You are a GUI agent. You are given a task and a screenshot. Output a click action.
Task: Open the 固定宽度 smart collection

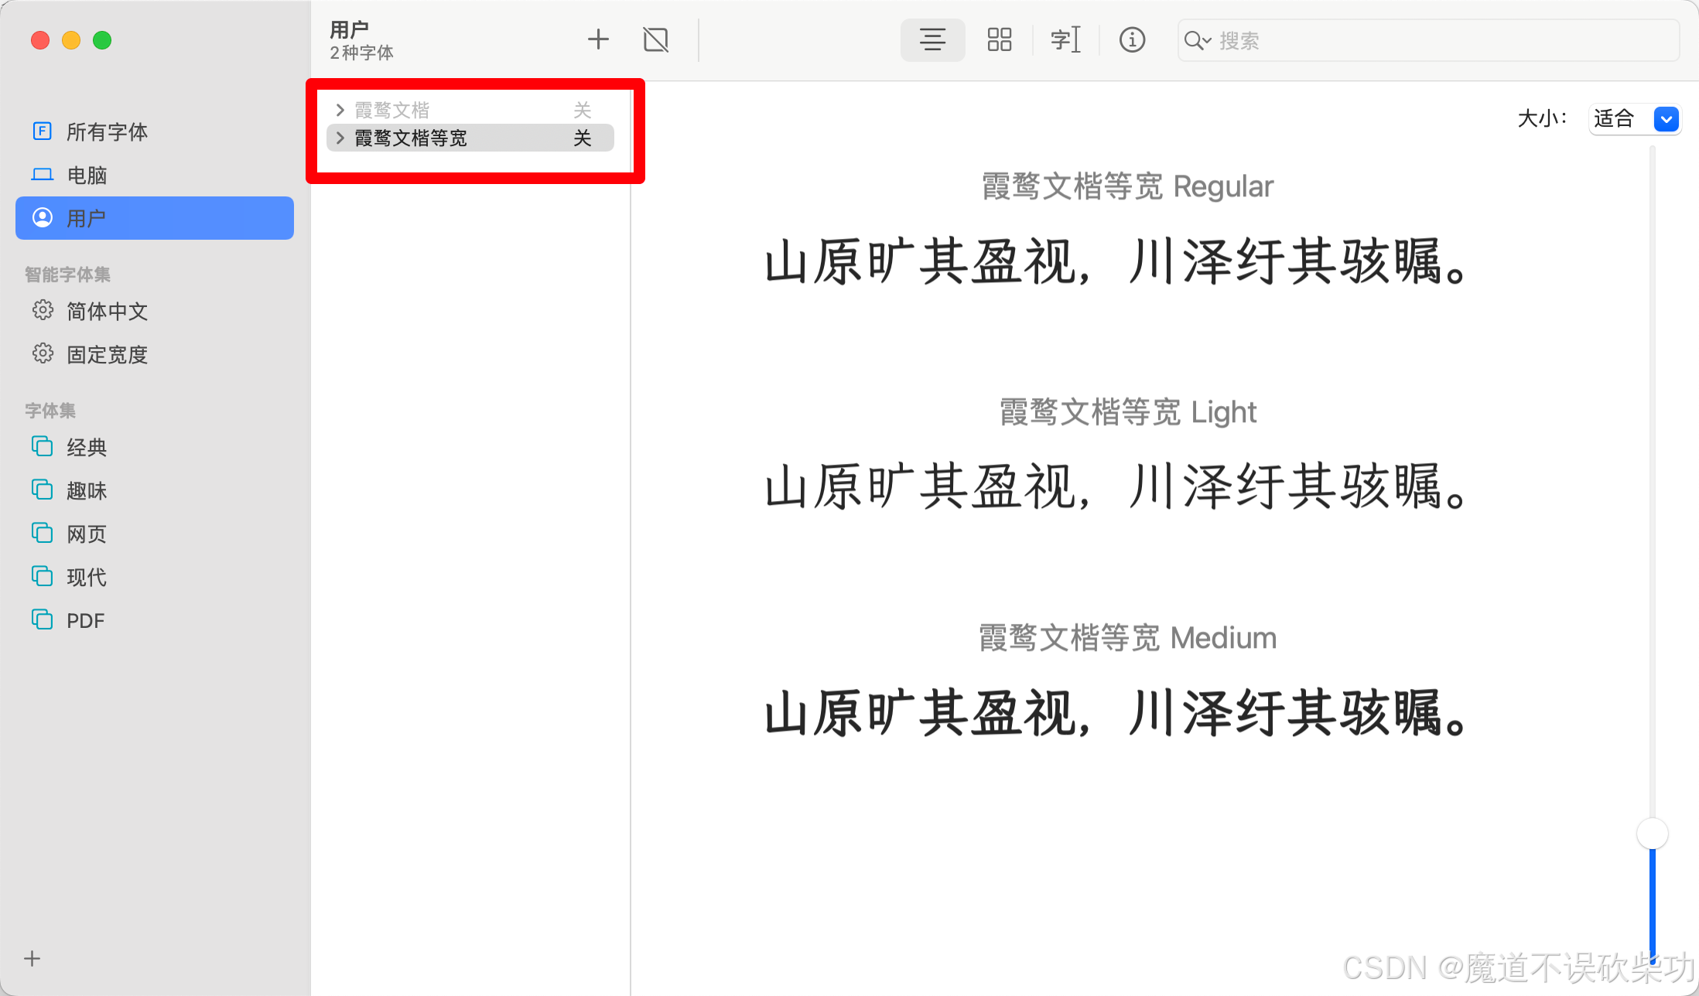point(107,354)
